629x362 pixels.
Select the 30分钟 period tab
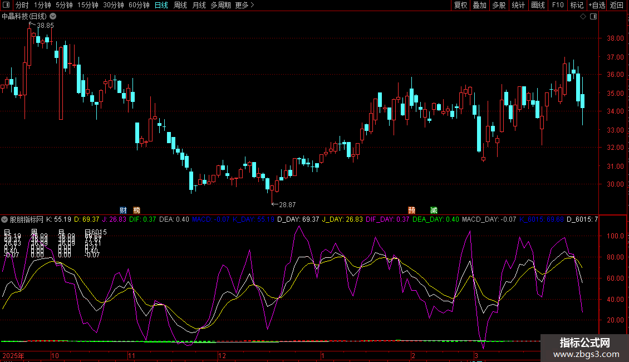[x=114, y=5]
